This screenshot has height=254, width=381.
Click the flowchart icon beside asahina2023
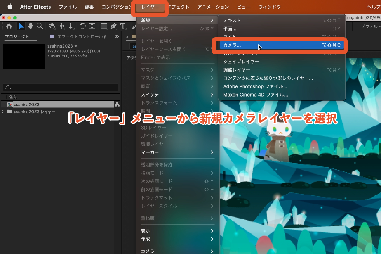pyautogui.click(x=117, y=104)
